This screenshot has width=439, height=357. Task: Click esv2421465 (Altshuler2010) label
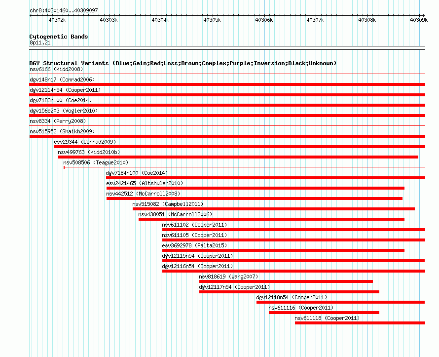(145, 183)
